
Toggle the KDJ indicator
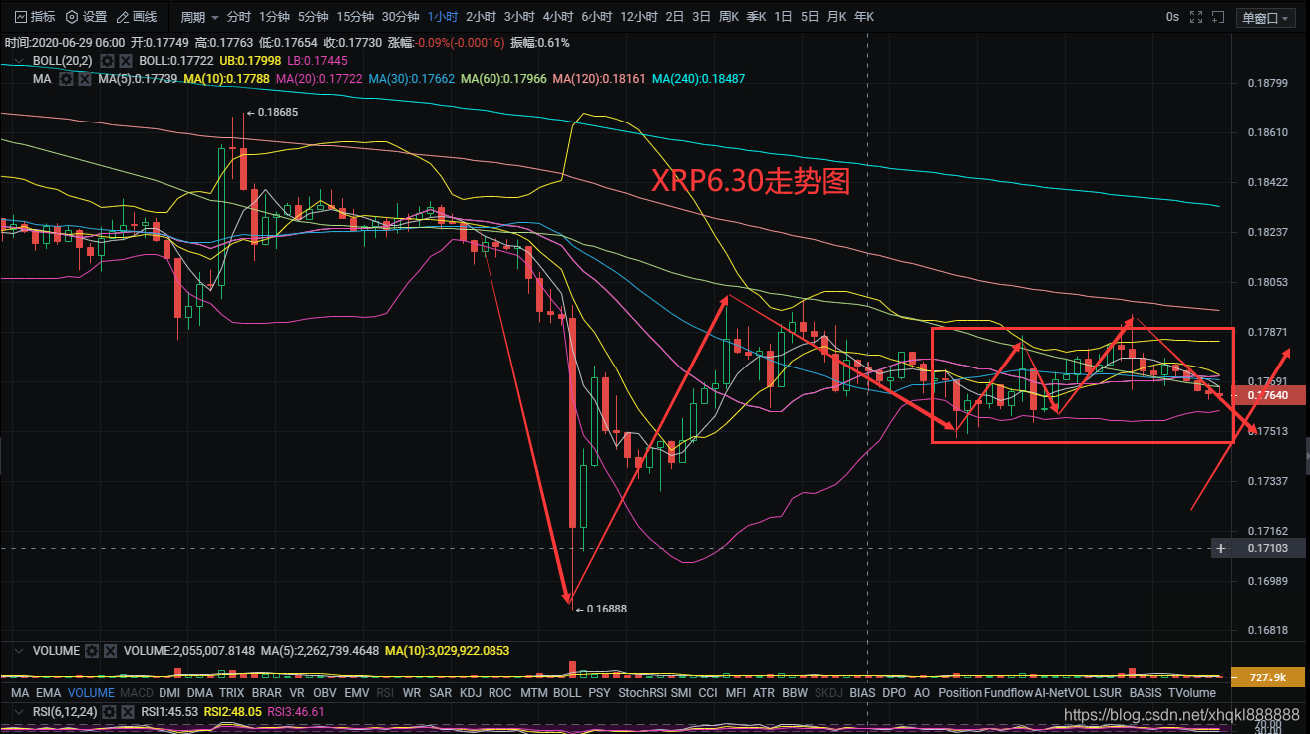(x=471, y=692)
